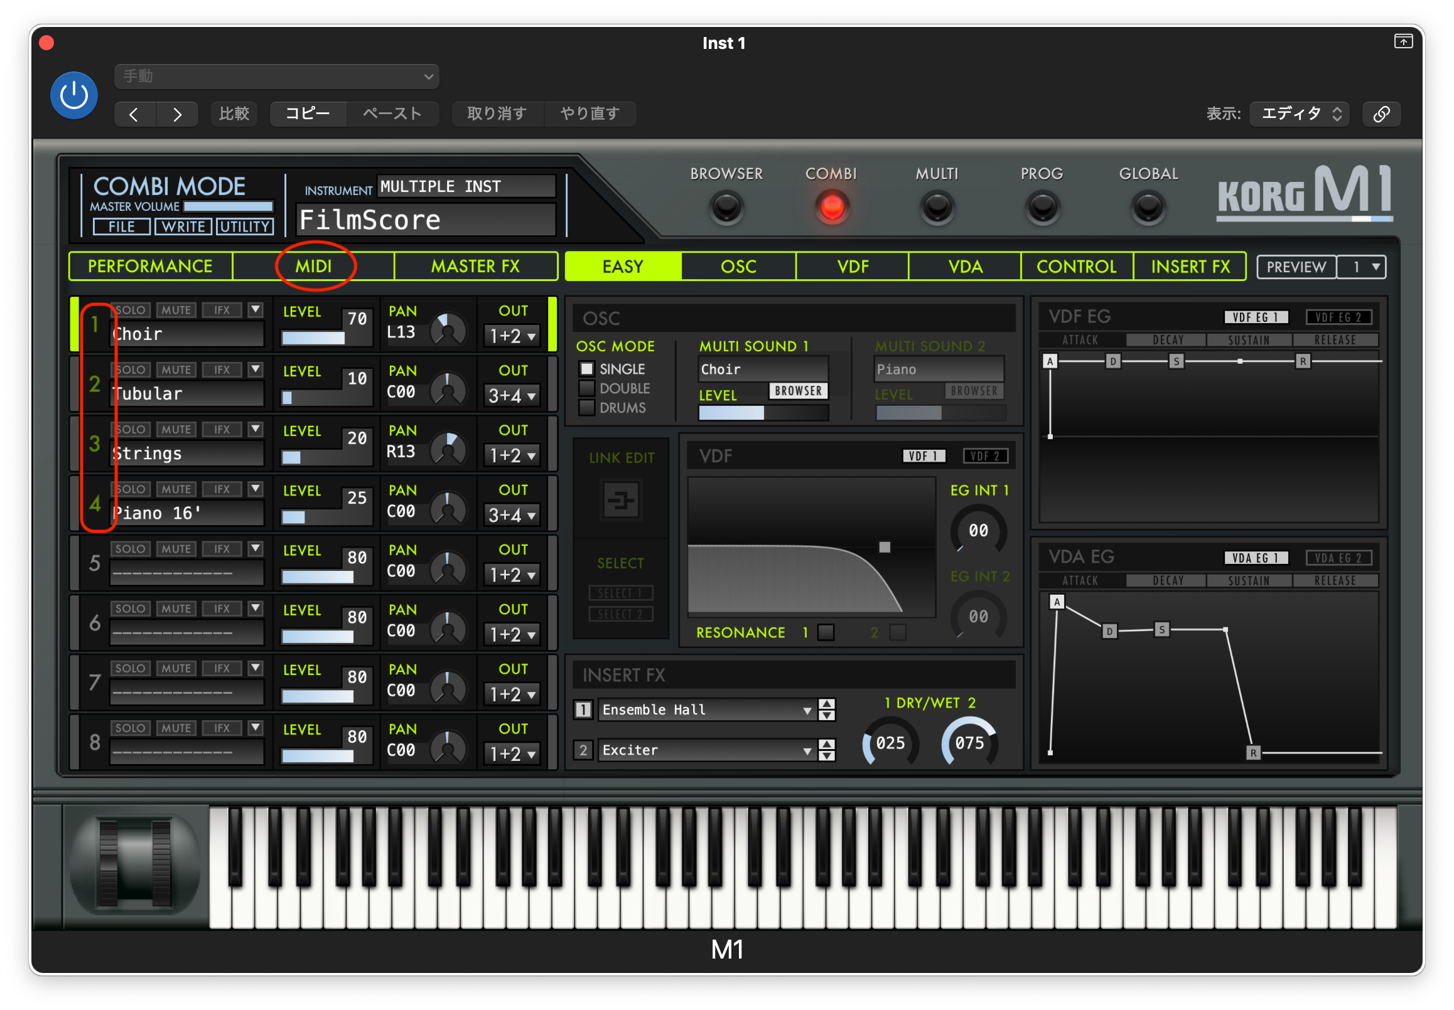This screenshot has width=1454, height=1010.
Task: Toggle the plugin power button
Action: click(x=74, y=95)
